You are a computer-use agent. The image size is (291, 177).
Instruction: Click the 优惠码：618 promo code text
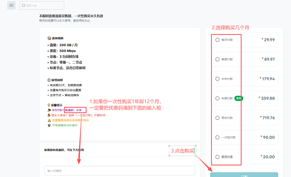tap(73, 110)
